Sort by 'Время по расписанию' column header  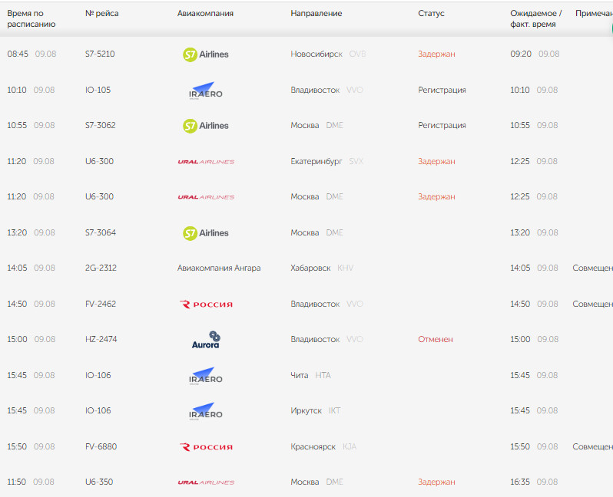[31, 18]
